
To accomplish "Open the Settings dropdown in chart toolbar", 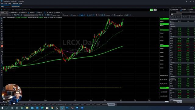I will [58, 13].
